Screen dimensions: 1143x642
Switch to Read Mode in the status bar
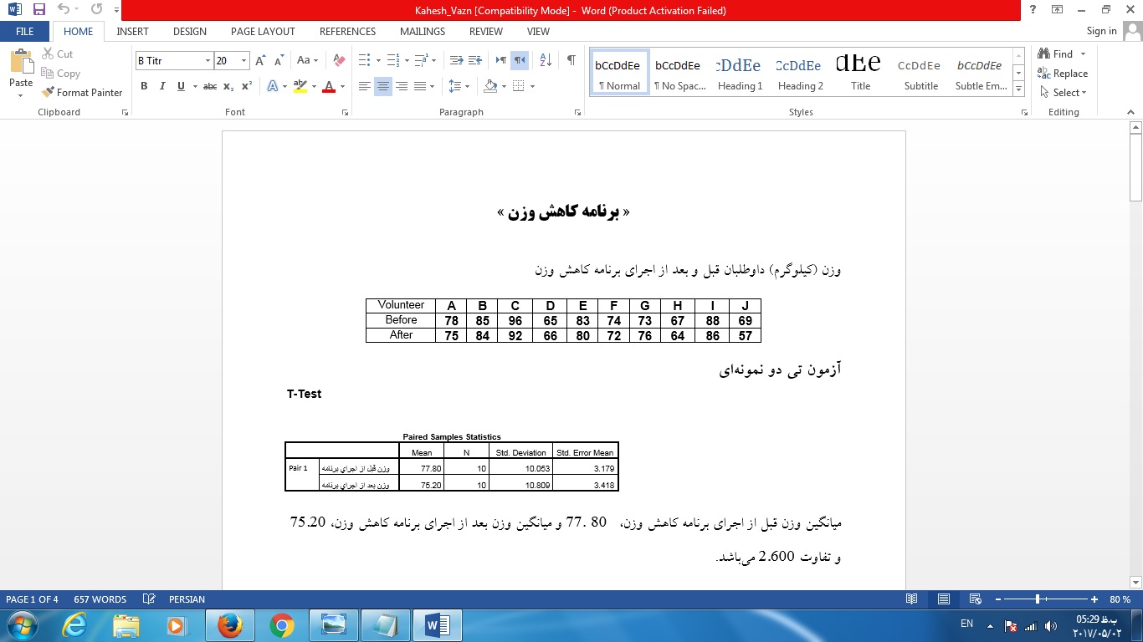[911, 599]
